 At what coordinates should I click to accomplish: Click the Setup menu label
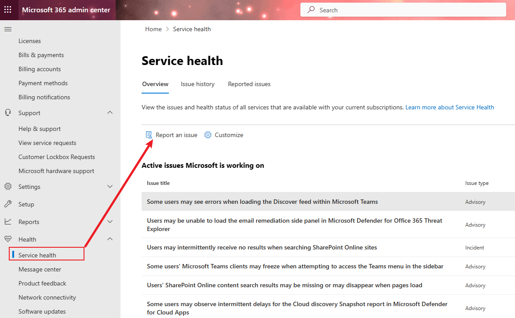(26, 204)
